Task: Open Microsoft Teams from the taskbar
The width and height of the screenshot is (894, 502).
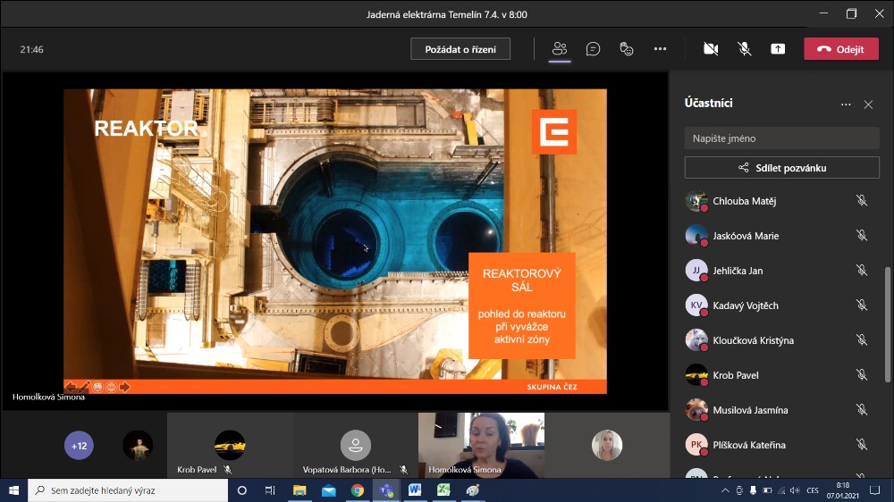Action: tap(386, 490)
